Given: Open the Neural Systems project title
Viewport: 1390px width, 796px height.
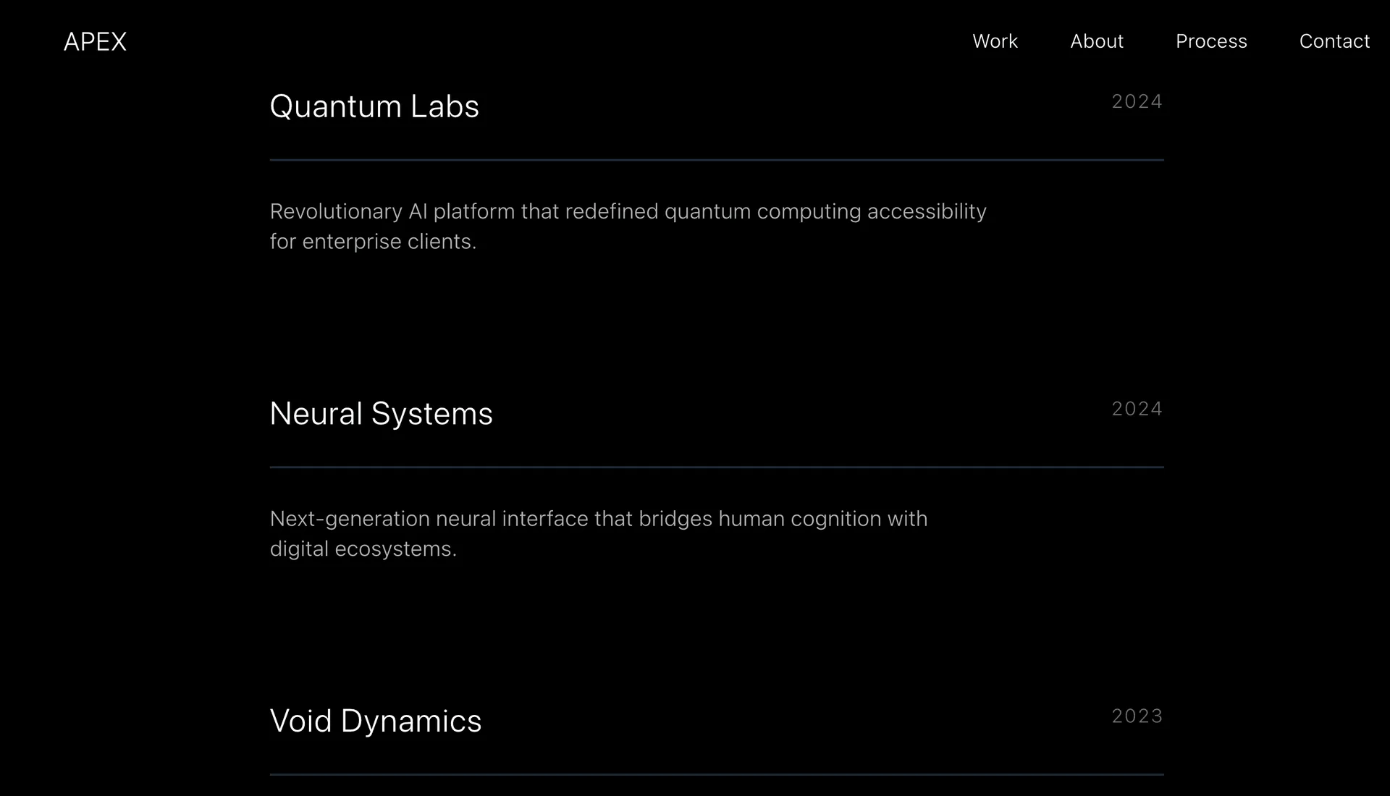Looking at the screenshot, I should point(381,414).
